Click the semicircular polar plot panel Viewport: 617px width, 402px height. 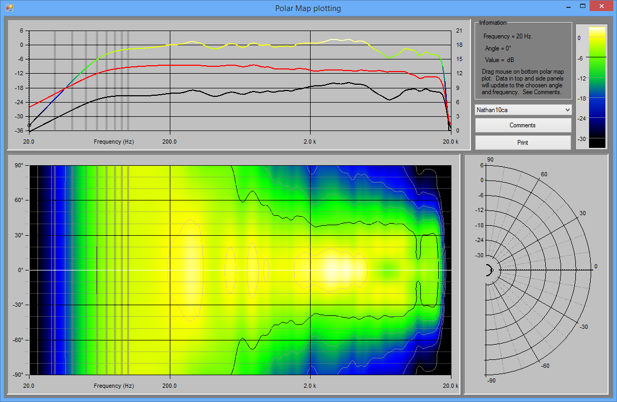pos(537,274)
